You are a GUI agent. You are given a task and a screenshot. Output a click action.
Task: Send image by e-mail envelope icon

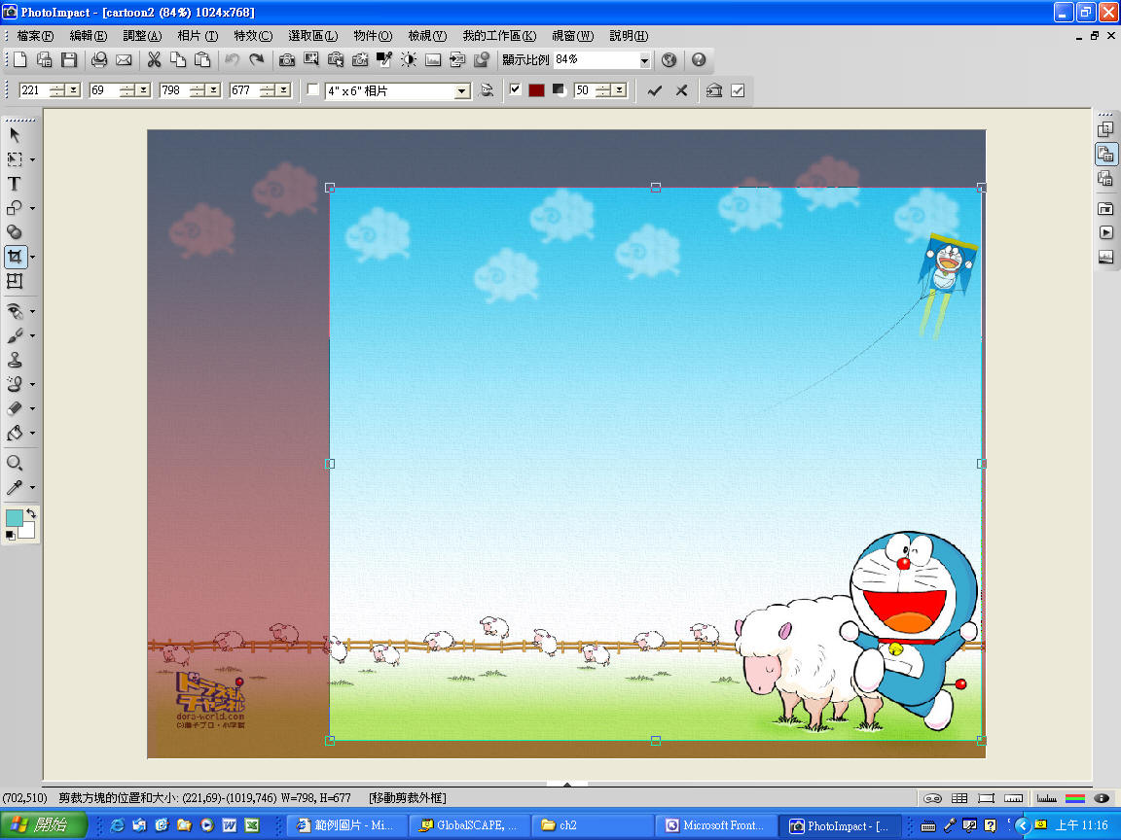point(124,60)
